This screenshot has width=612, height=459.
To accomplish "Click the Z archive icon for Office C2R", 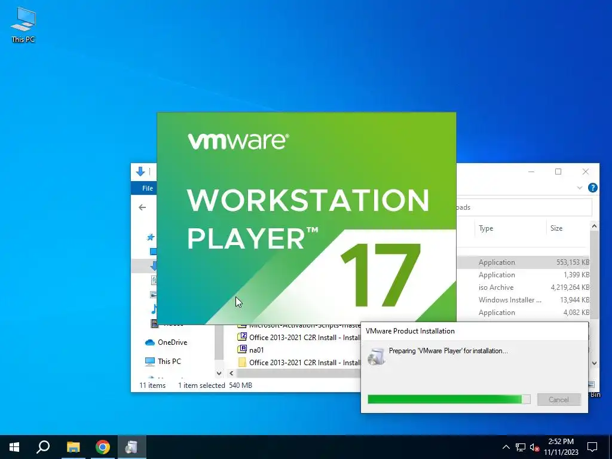I will [242, 337].
